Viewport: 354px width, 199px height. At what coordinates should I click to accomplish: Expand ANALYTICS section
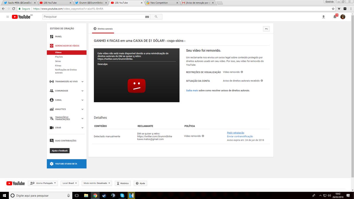click(x=66, y=109)
